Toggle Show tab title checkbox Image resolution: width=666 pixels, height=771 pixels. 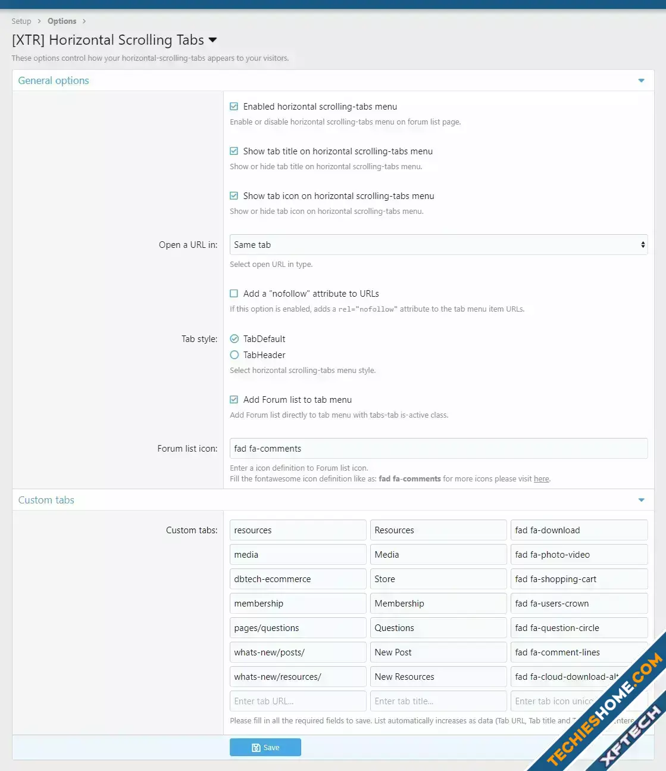(234, 151)
